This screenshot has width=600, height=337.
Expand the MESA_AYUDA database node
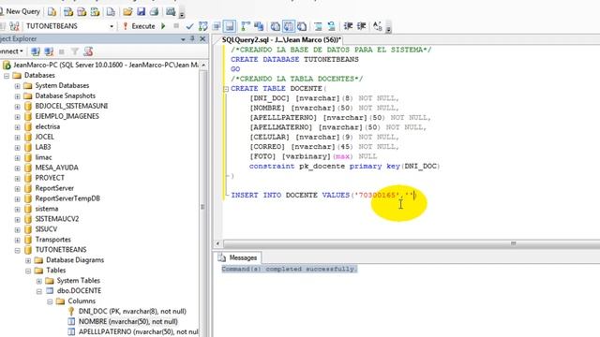pyautogui.click(x=17, y=168)
